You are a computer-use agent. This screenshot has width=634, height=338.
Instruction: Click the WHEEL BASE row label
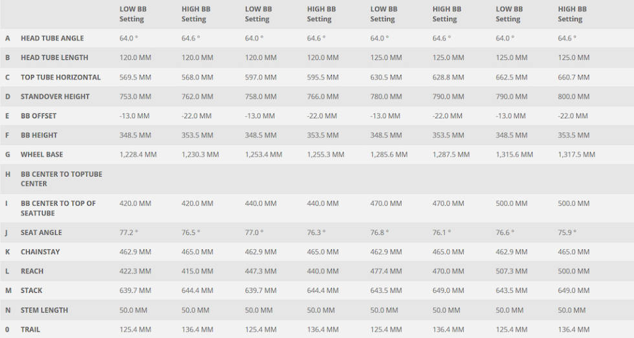(41, 154)
